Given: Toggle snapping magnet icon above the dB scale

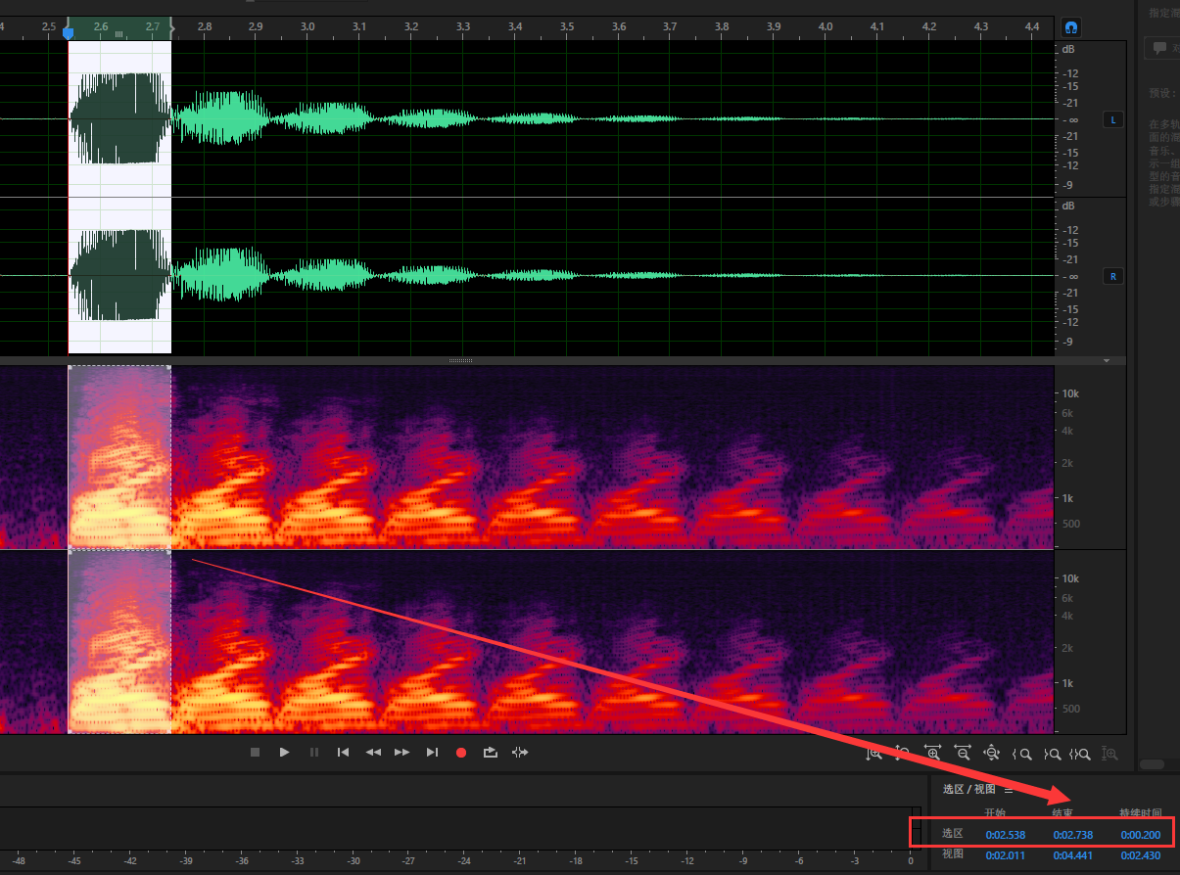Looking at the screenshot, I should coord(1070,28).
